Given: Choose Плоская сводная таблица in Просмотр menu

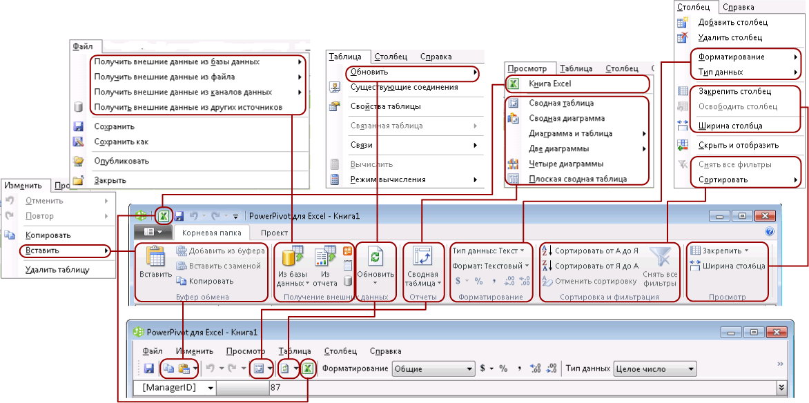Looking at the screenshot, I should click(x=577, y=179).
